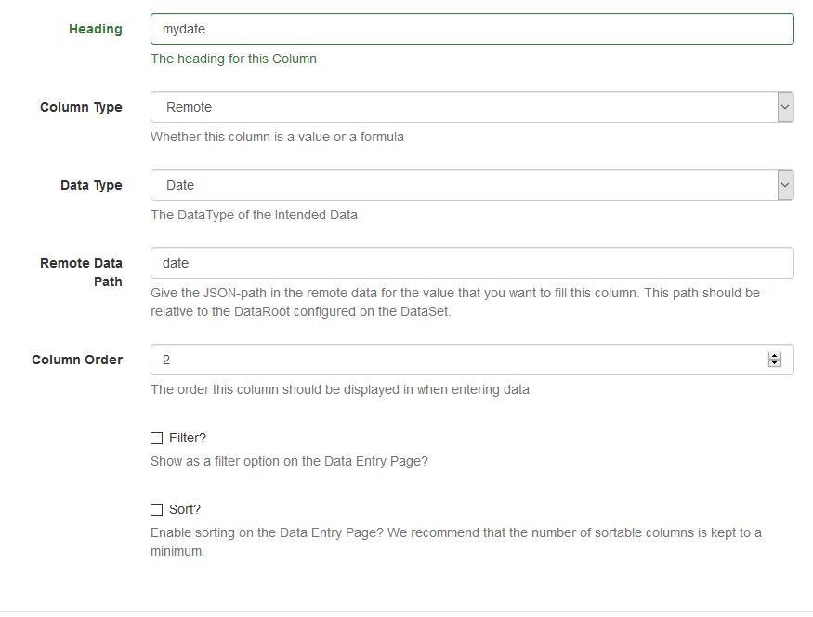Click the chevron arrow of Data Type select

[x=785, y=185]
